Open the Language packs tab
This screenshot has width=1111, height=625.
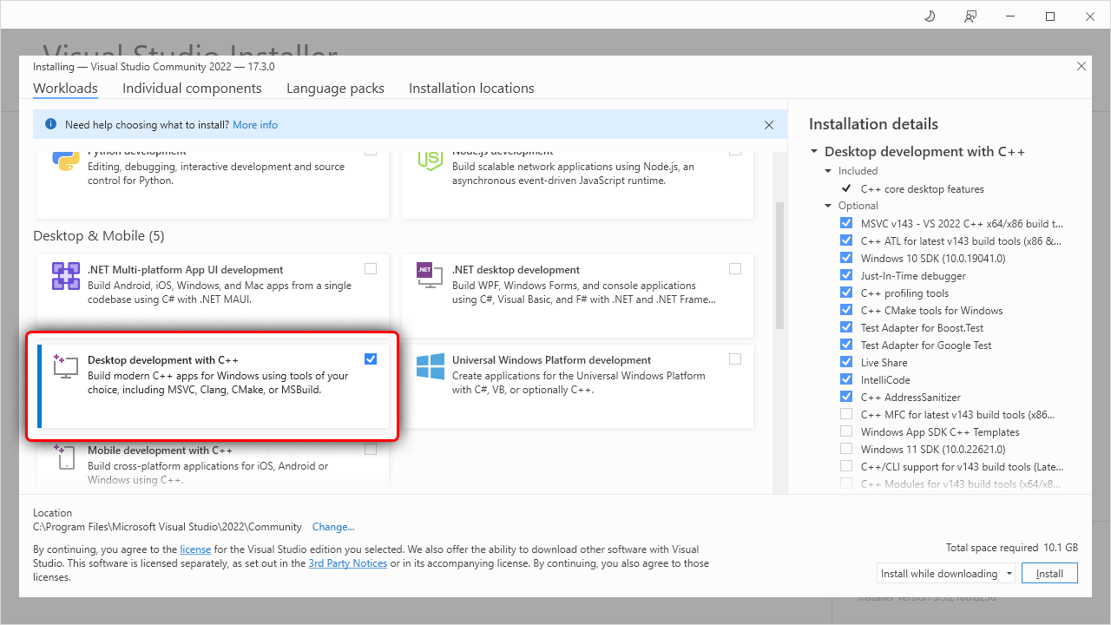tap(335, 89)
